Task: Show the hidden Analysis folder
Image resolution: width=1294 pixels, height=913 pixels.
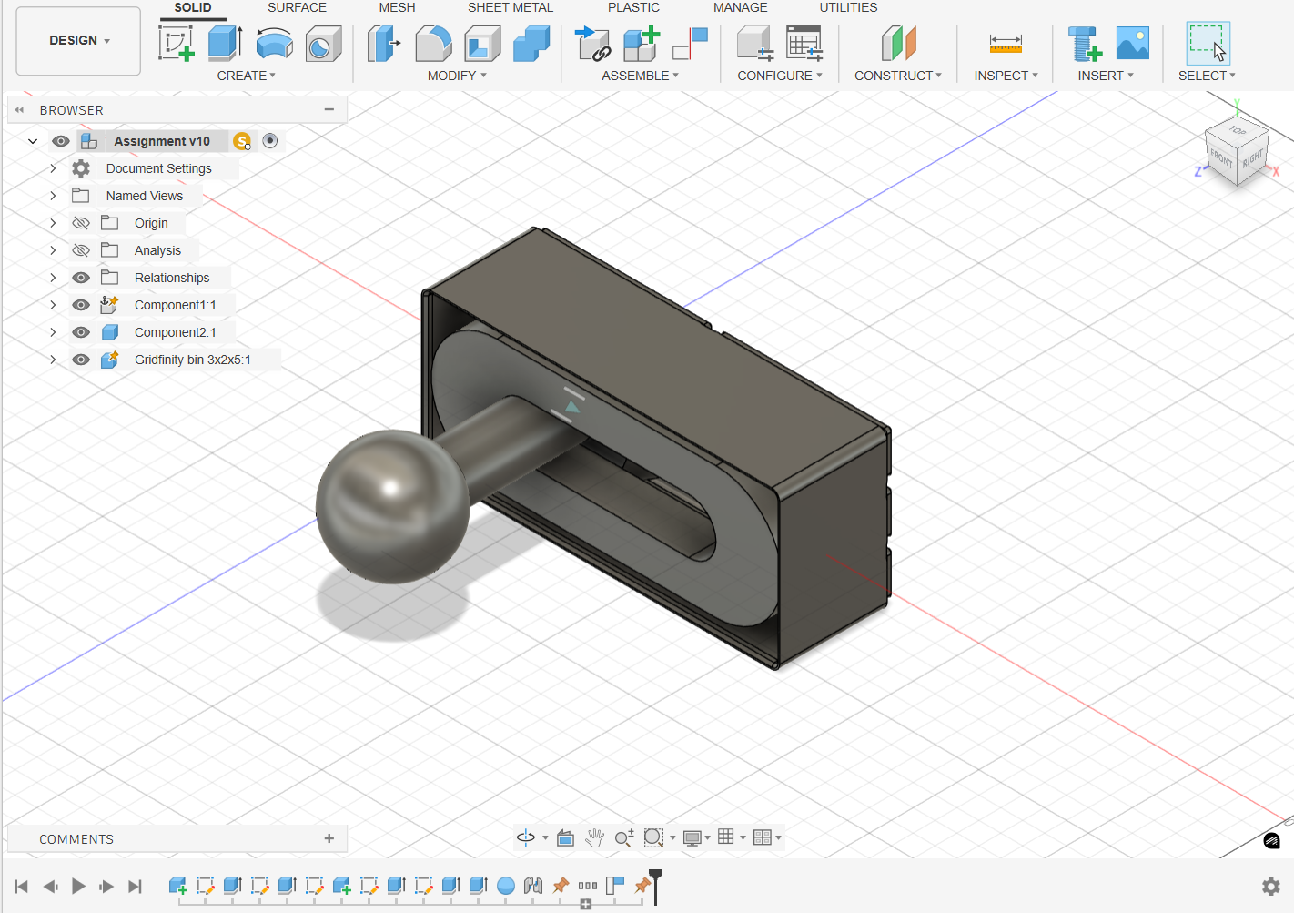Action: (x=81, y=250)
